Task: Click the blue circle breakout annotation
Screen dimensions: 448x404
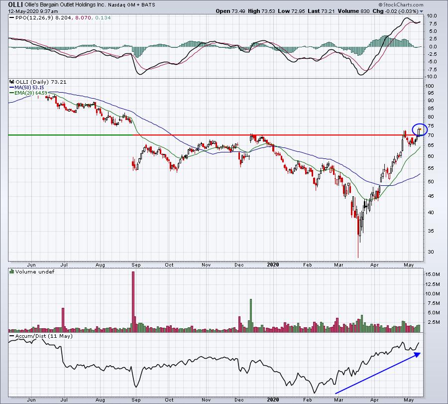Action: click(420, 130)
